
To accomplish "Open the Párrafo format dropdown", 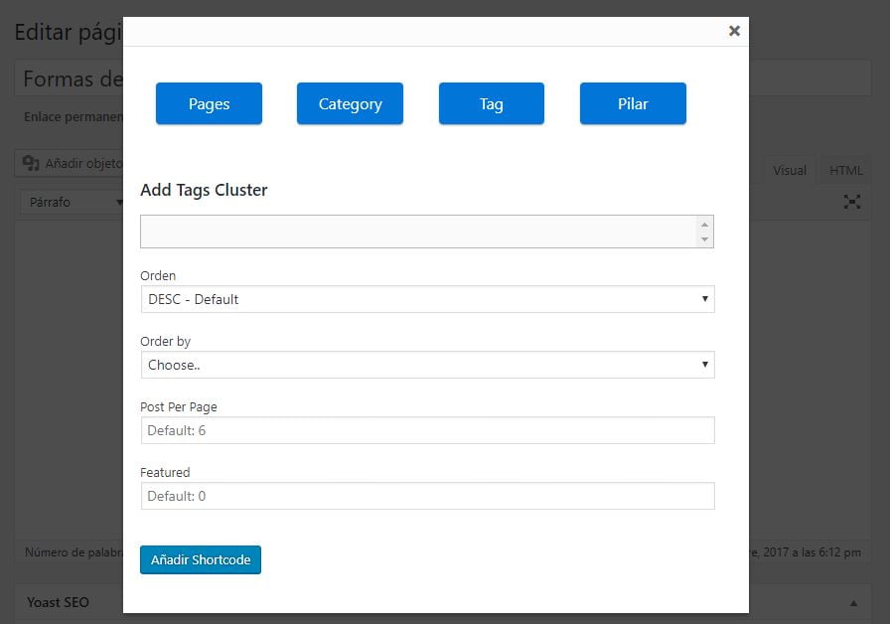I will 72,202.
